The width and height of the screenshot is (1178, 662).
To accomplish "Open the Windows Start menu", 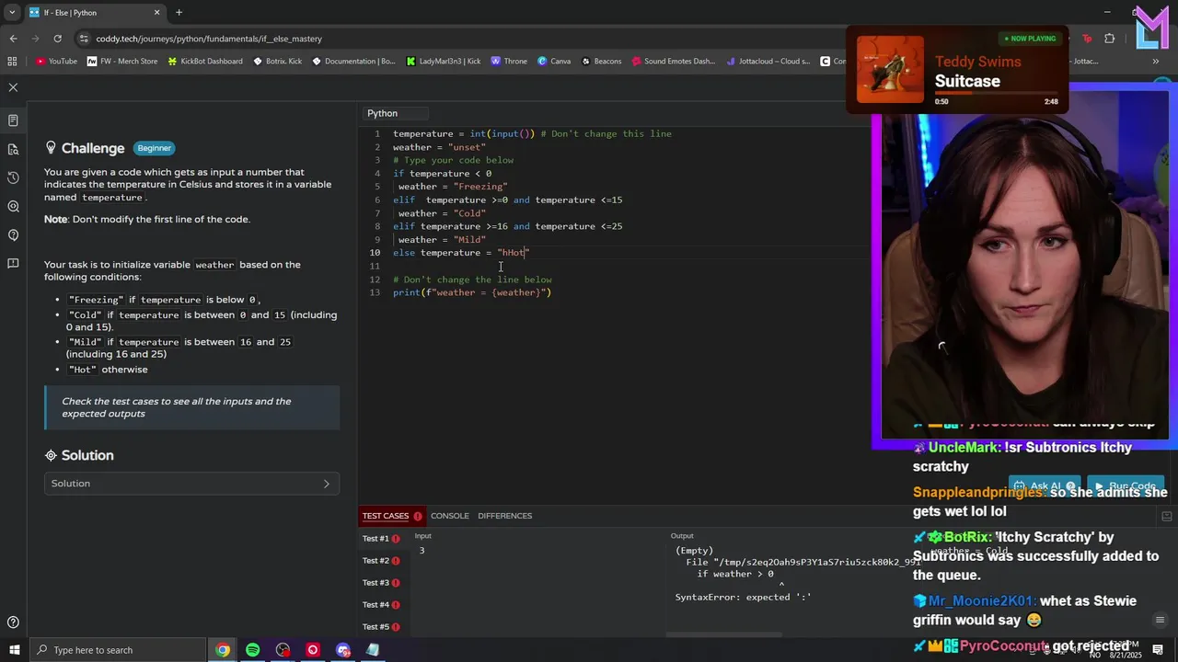I will point(14,650).
